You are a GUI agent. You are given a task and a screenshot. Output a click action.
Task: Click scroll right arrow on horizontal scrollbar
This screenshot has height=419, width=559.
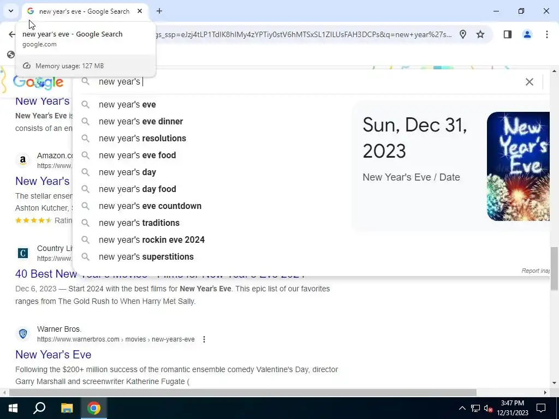point(545,393)
